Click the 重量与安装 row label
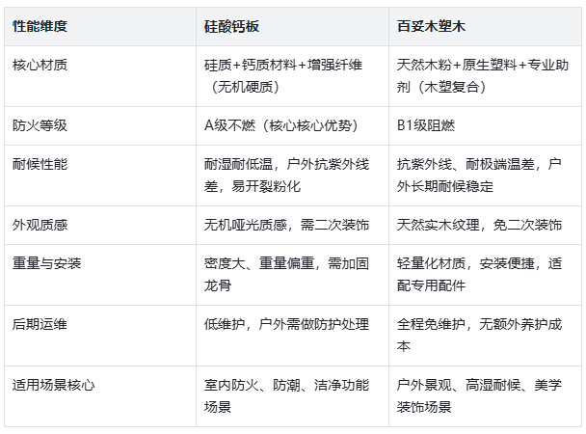This screenshot has height=434, width=586. pos(46,264)
